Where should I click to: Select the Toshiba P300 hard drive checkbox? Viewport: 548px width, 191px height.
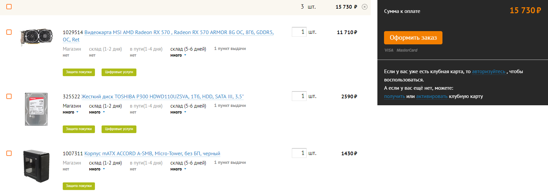(9, 96)
